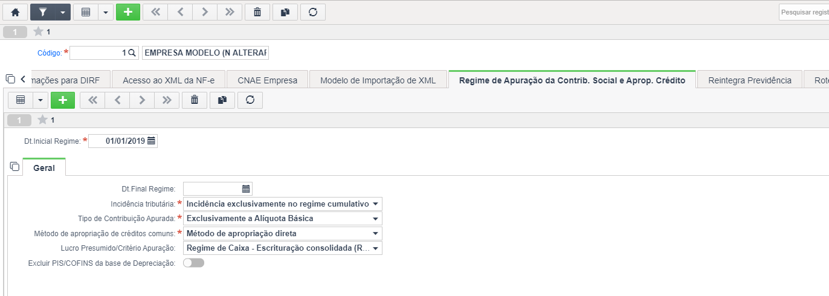Open Código lookup via magnifier icon
Screen dimensions: 829x296
tap(133, 53)
